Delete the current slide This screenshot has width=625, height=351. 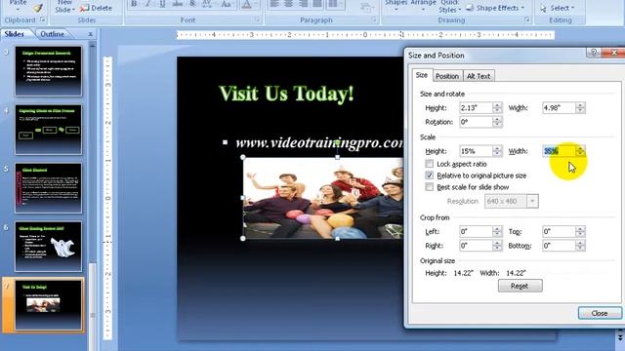click(x=96, y=8)
